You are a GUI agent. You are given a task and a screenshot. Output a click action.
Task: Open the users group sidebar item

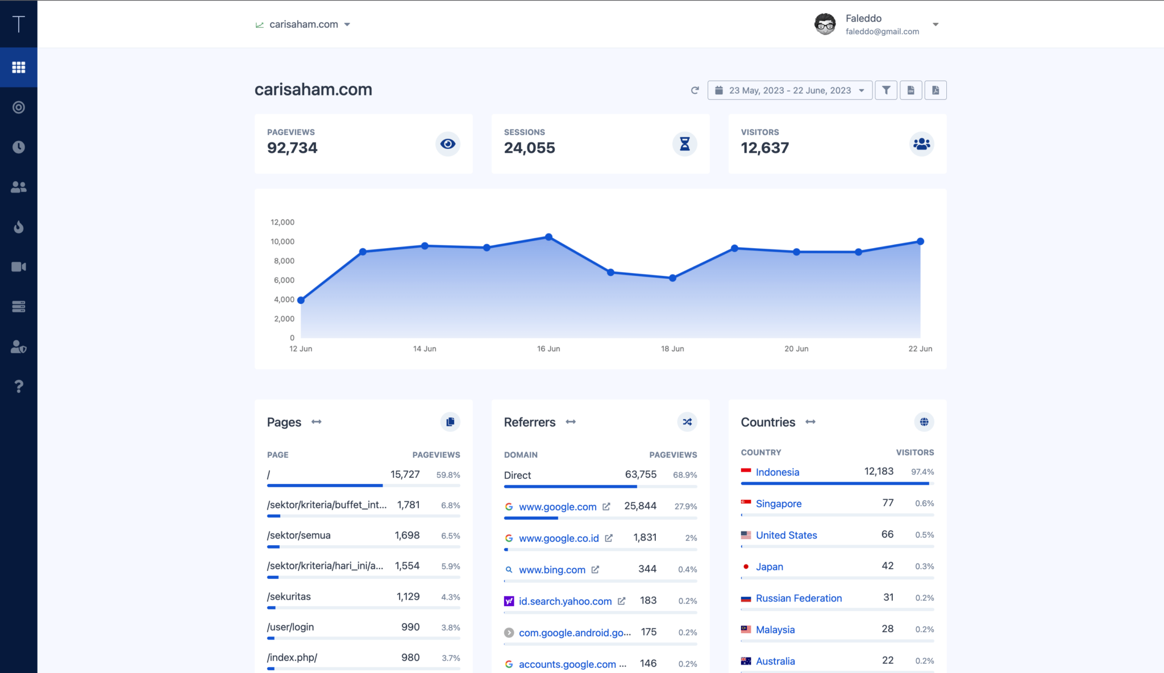pos(19,187)
